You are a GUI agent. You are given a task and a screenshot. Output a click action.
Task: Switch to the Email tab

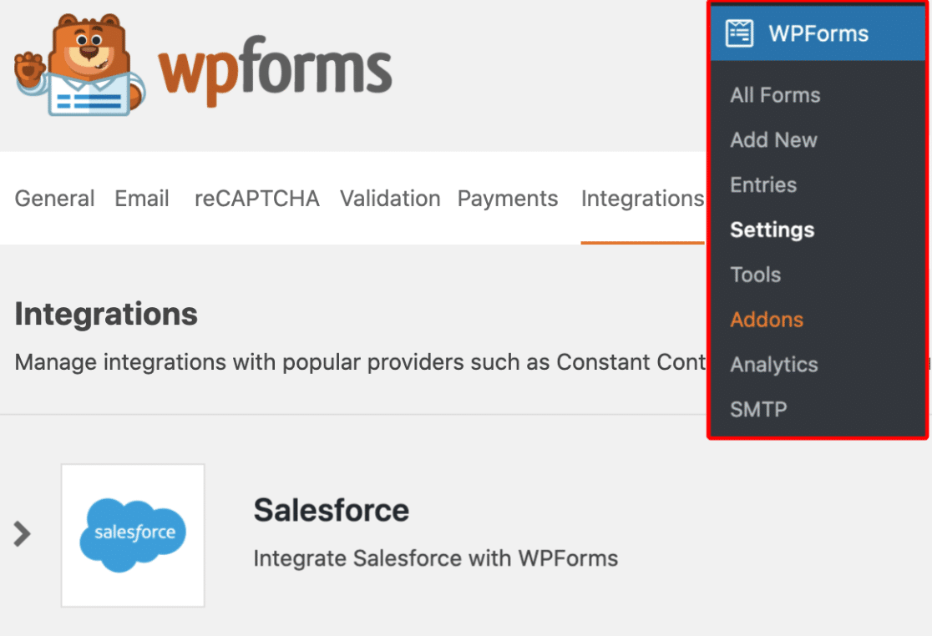pos(142,199)
